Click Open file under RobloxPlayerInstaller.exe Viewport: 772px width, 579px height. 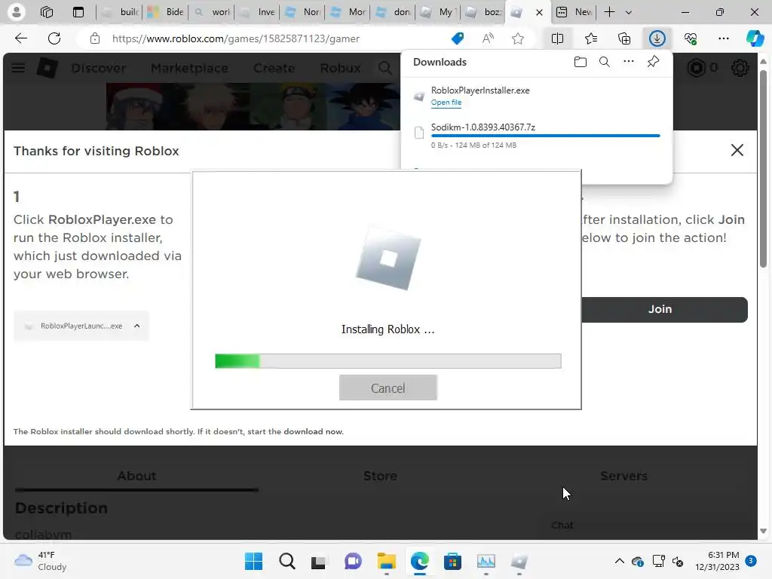tap(446, 103)
